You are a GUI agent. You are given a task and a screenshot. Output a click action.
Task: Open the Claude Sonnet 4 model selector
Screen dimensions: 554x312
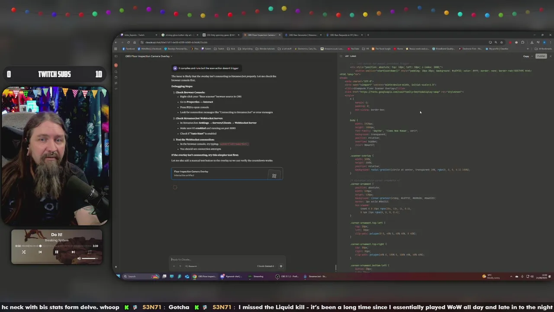(266, 266)
